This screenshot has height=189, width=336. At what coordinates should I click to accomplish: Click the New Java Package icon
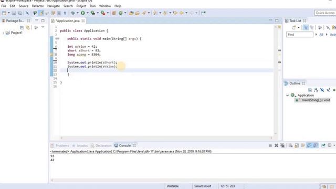click(x=114, y=13)
